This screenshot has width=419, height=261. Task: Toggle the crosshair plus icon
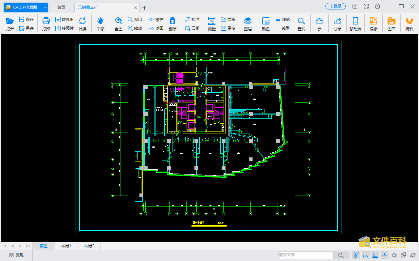point(385,255)
